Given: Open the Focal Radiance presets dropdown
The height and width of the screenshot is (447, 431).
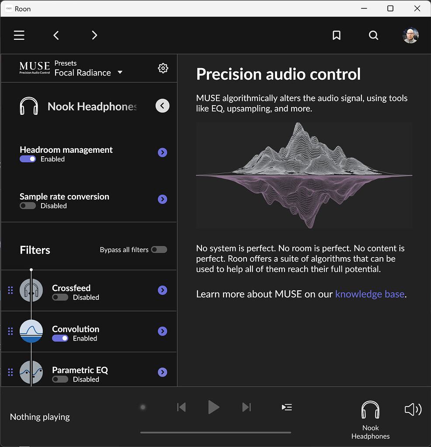Looking at the screenshot, I should (120, 72).
